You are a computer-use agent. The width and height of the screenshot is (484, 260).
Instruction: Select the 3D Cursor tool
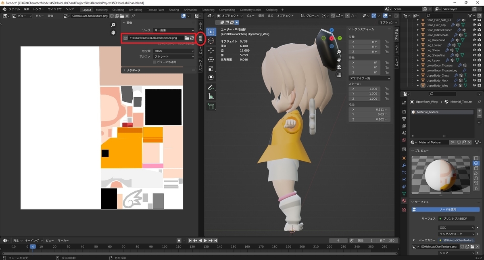211,41
